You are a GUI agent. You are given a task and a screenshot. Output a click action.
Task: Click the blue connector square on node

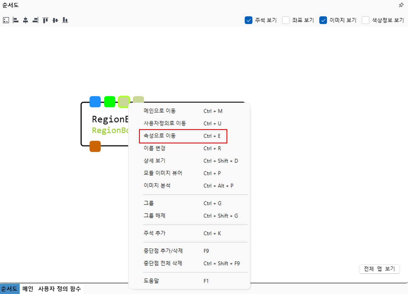[x=95, y=102]
